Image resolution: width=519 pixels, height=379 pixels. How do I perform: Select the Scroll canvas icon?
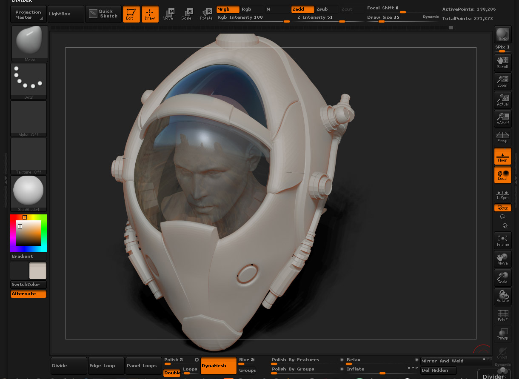(502, 62)
